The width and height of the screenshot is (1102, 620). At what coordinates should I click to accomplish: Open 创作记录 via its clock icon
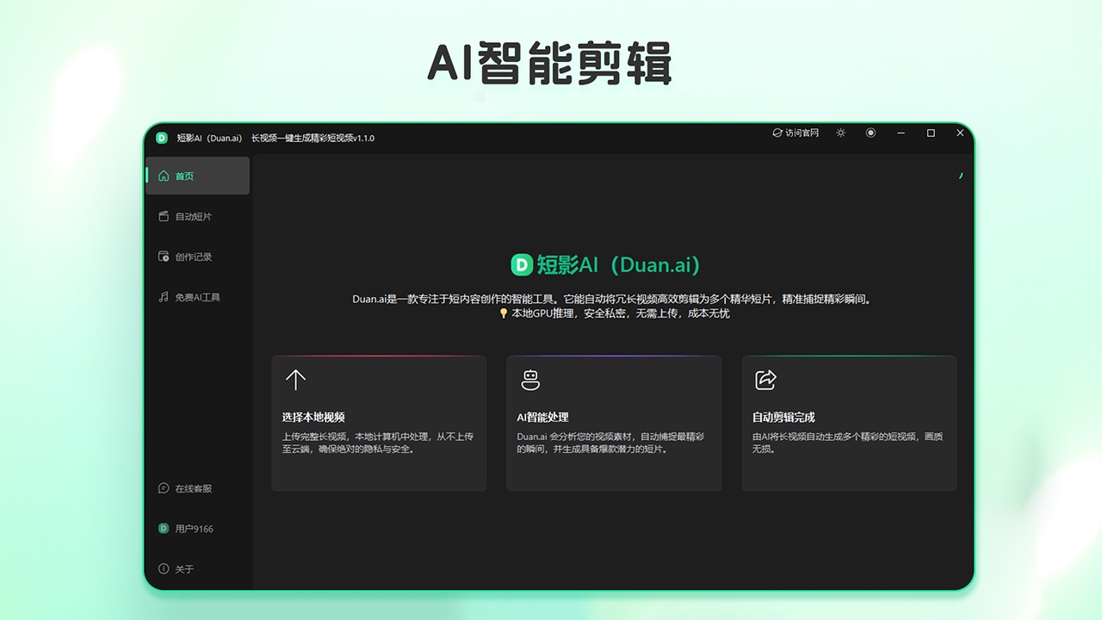(x=163, y=256)
